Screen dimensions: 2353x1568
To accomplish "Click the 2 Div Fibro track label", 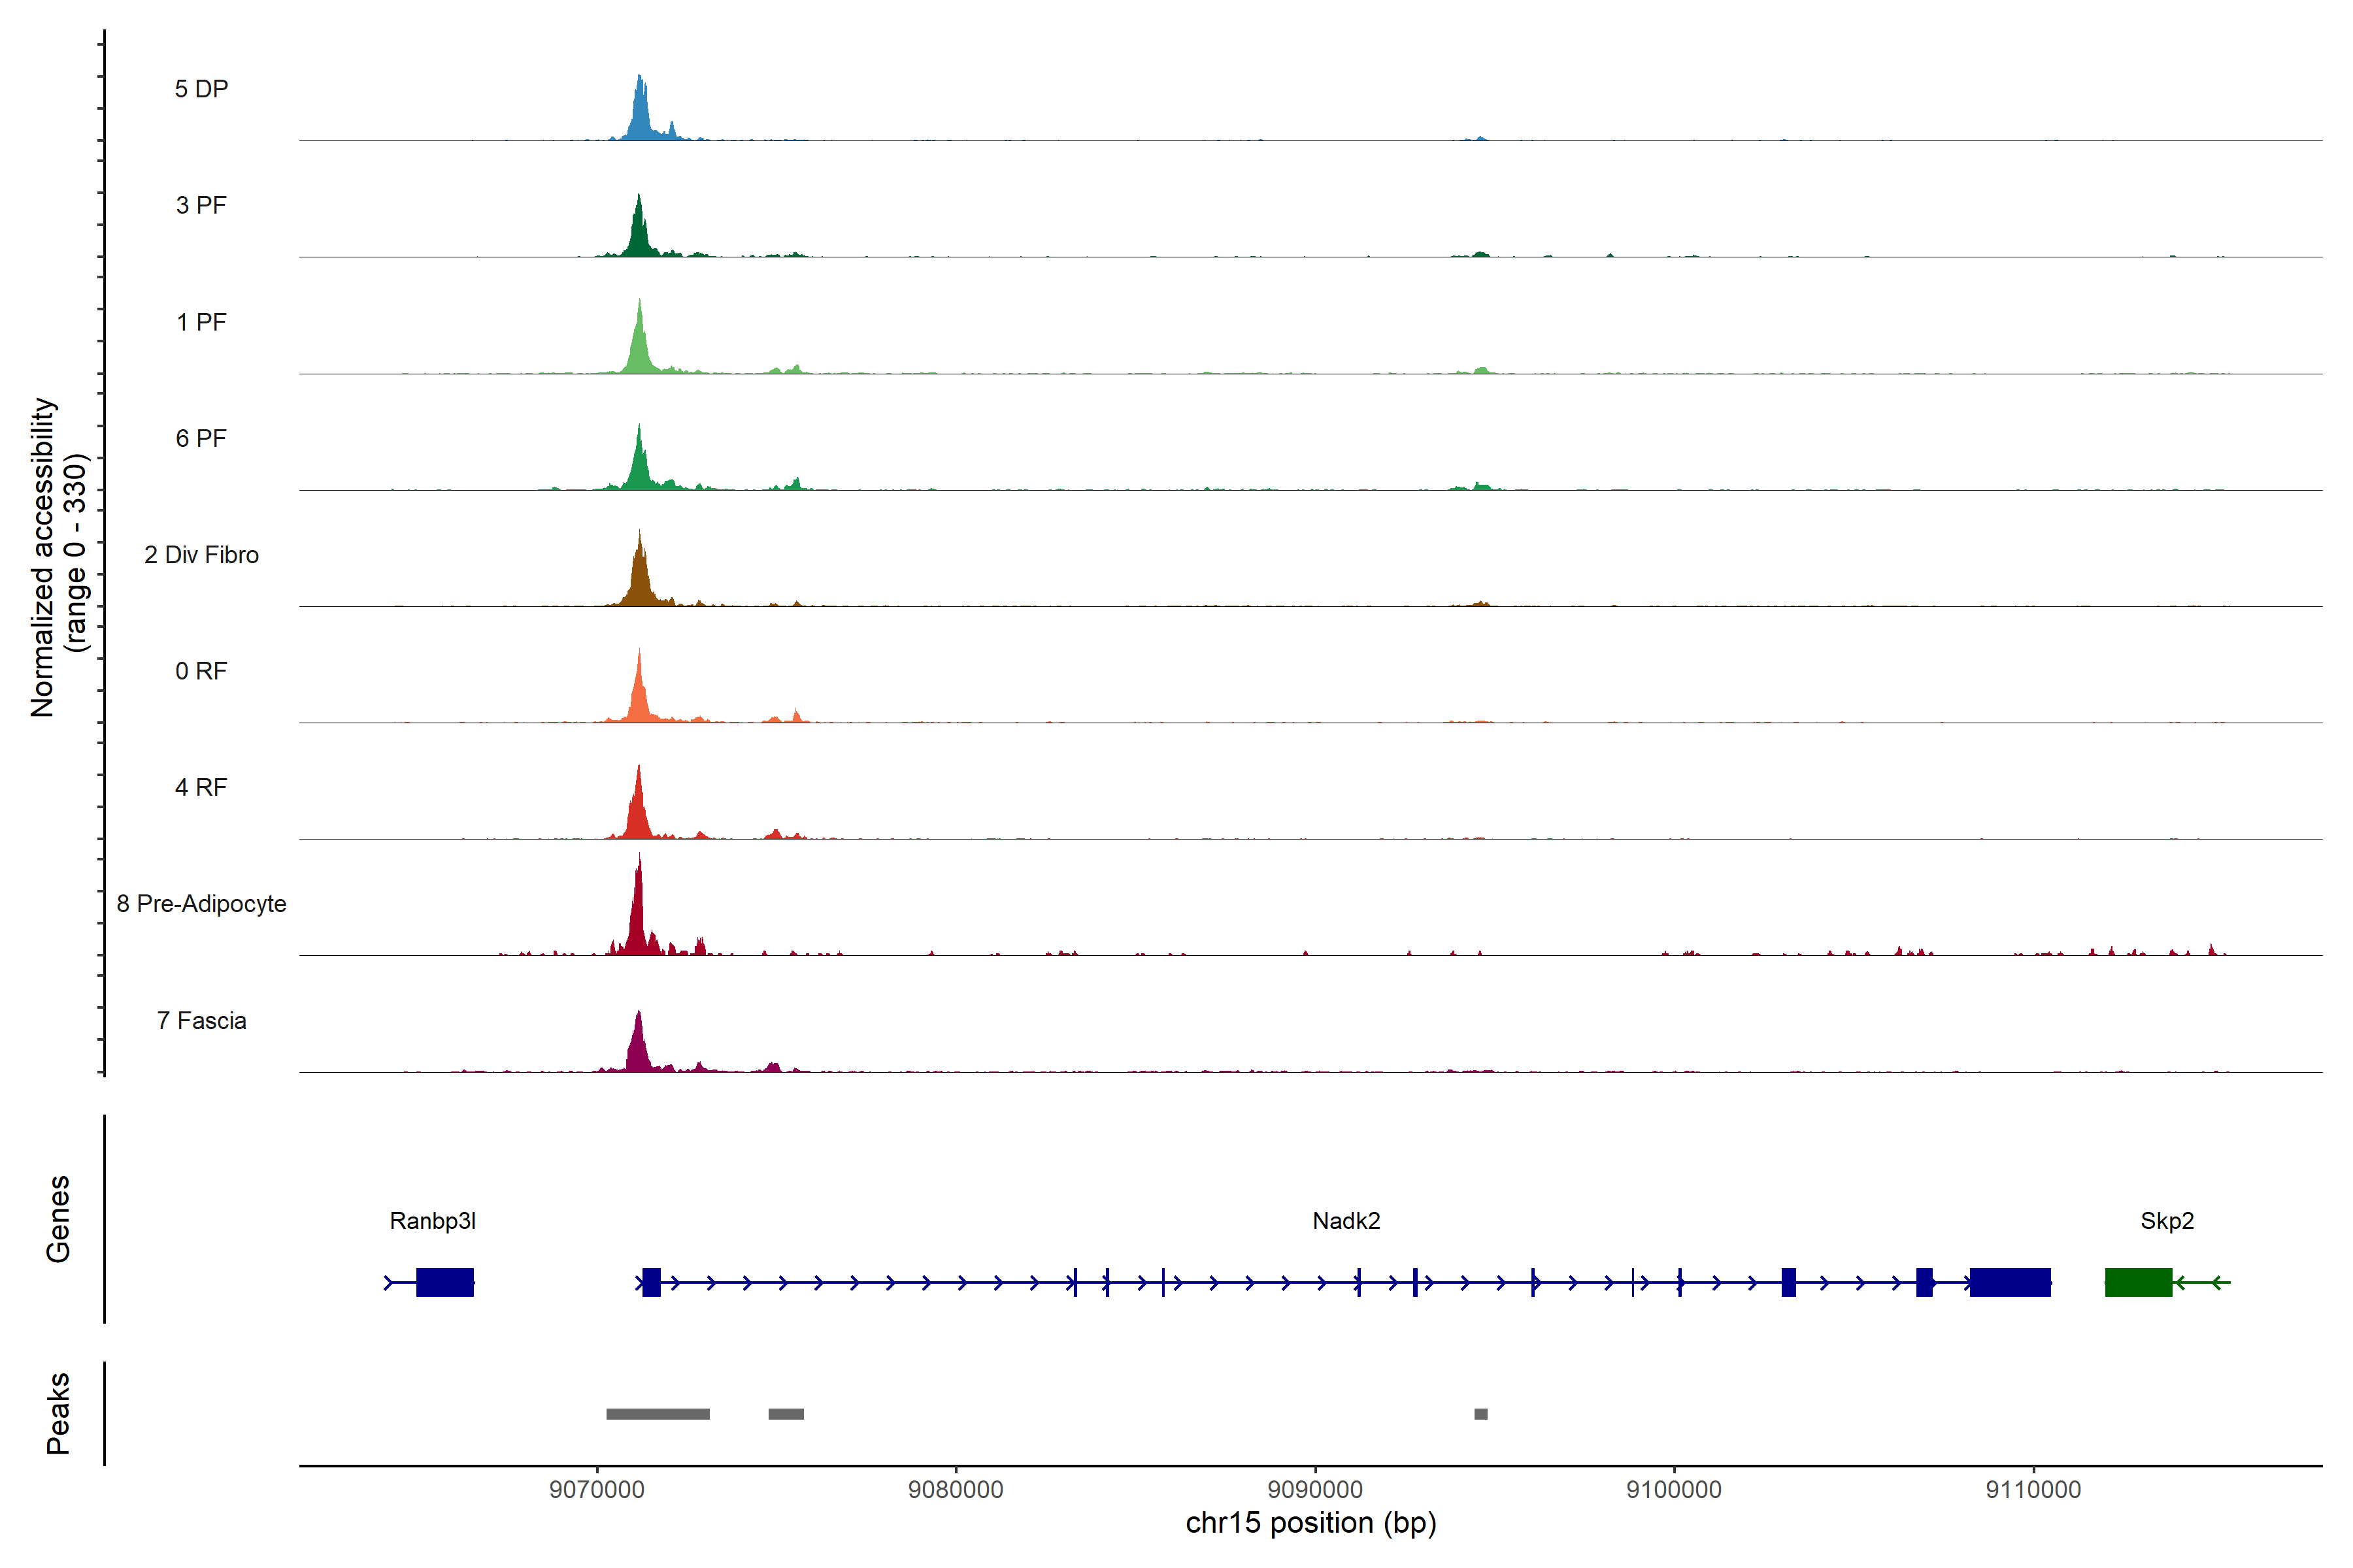I will 201,555.
